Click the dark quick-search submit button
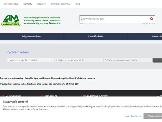The width and height of the screenshot is (162, 122). coord(157,60)
